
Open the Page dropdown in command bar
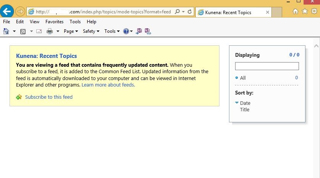click(71, 31)
